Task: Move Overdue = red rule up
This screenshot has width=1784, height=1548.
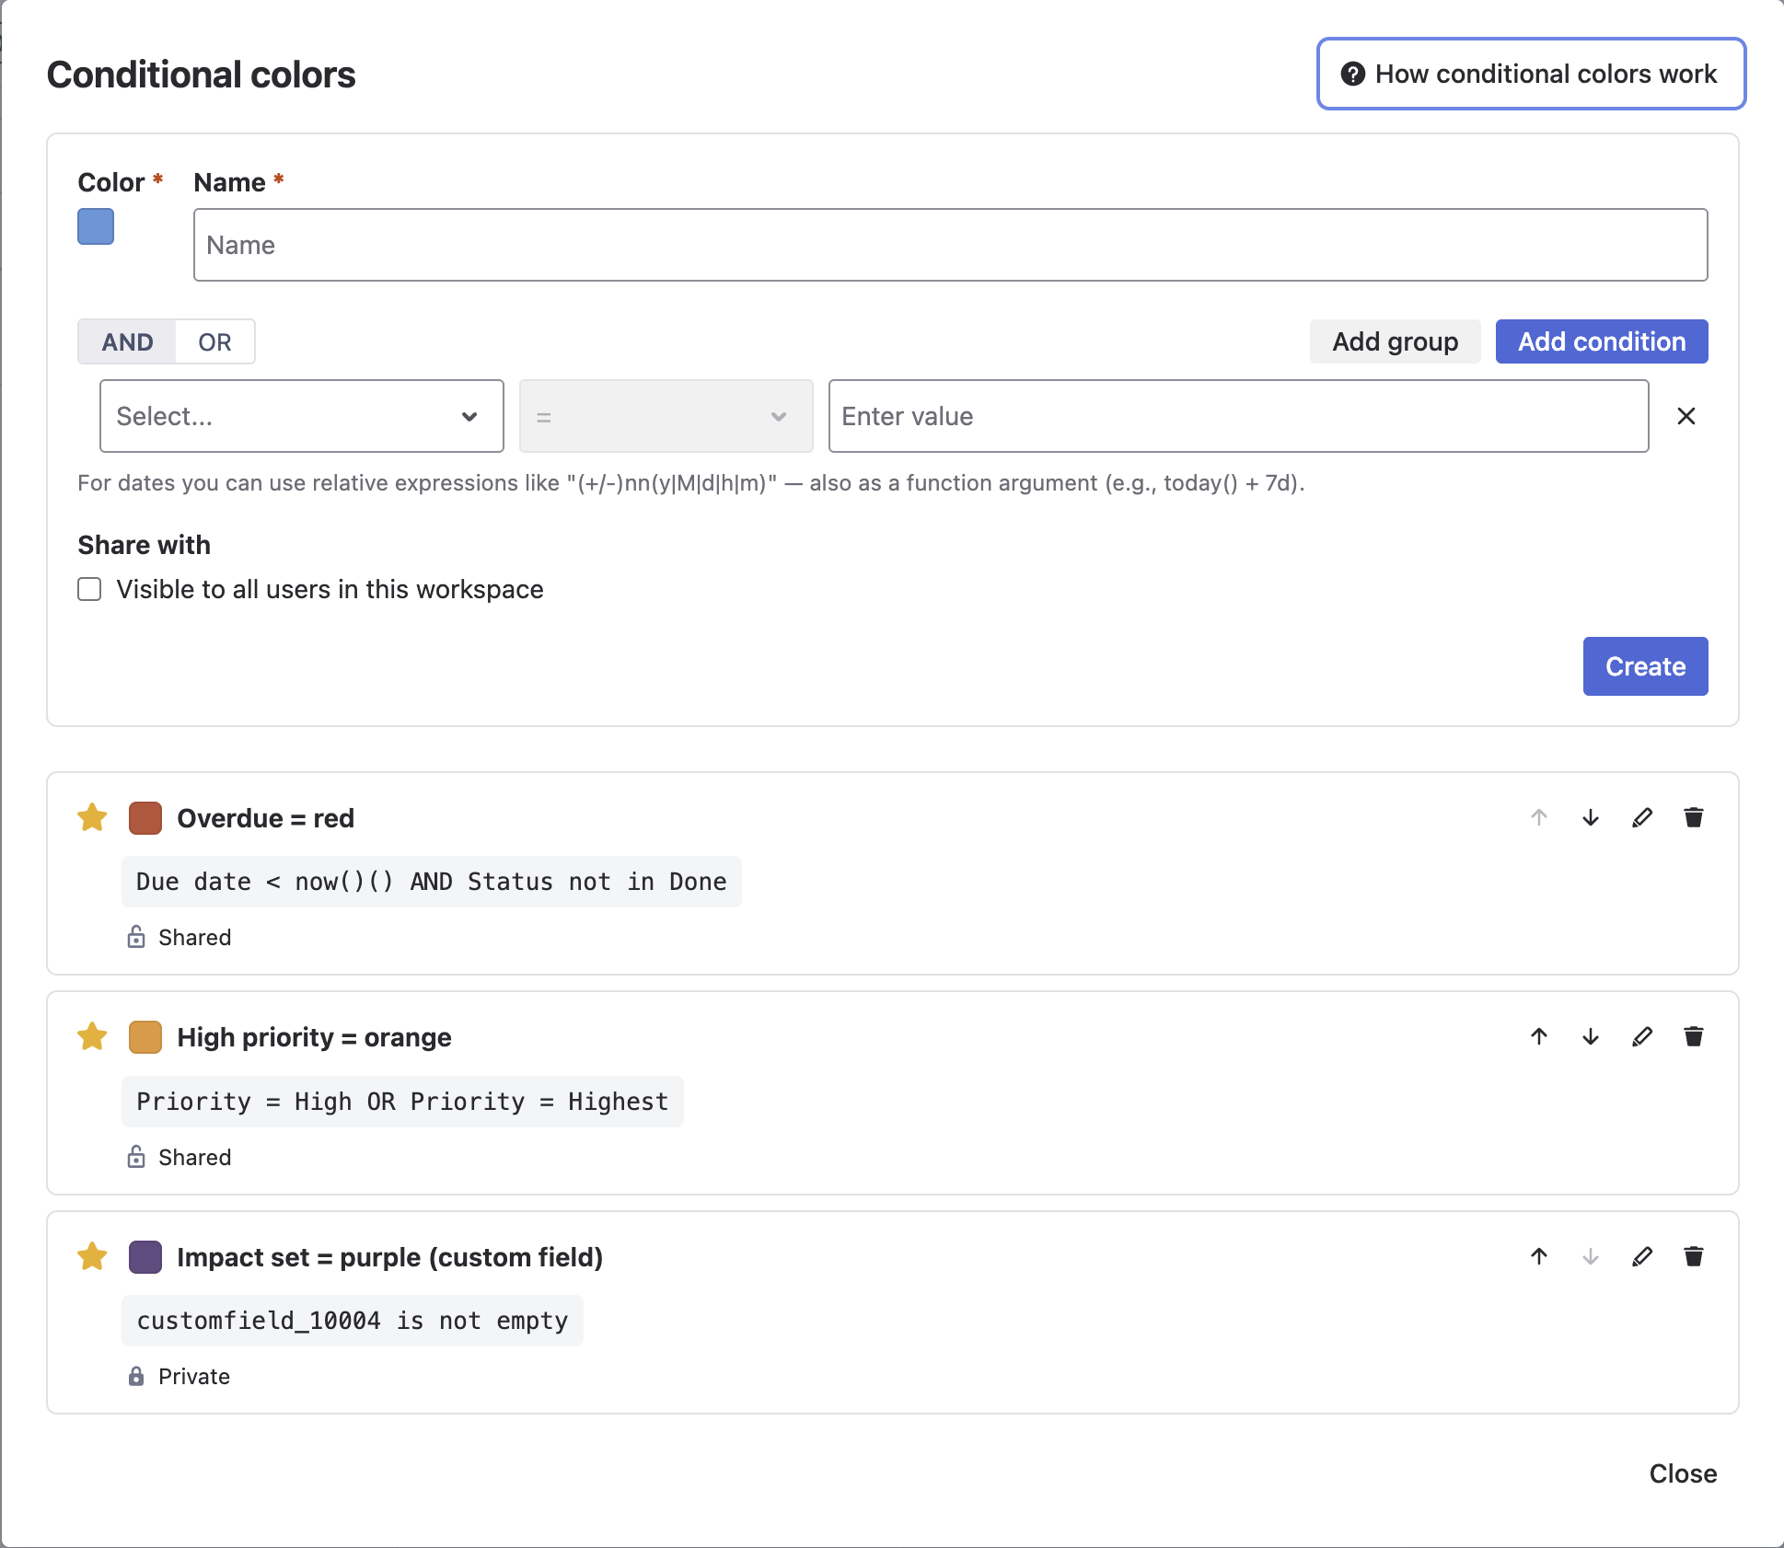Action: coord(1539,817)
